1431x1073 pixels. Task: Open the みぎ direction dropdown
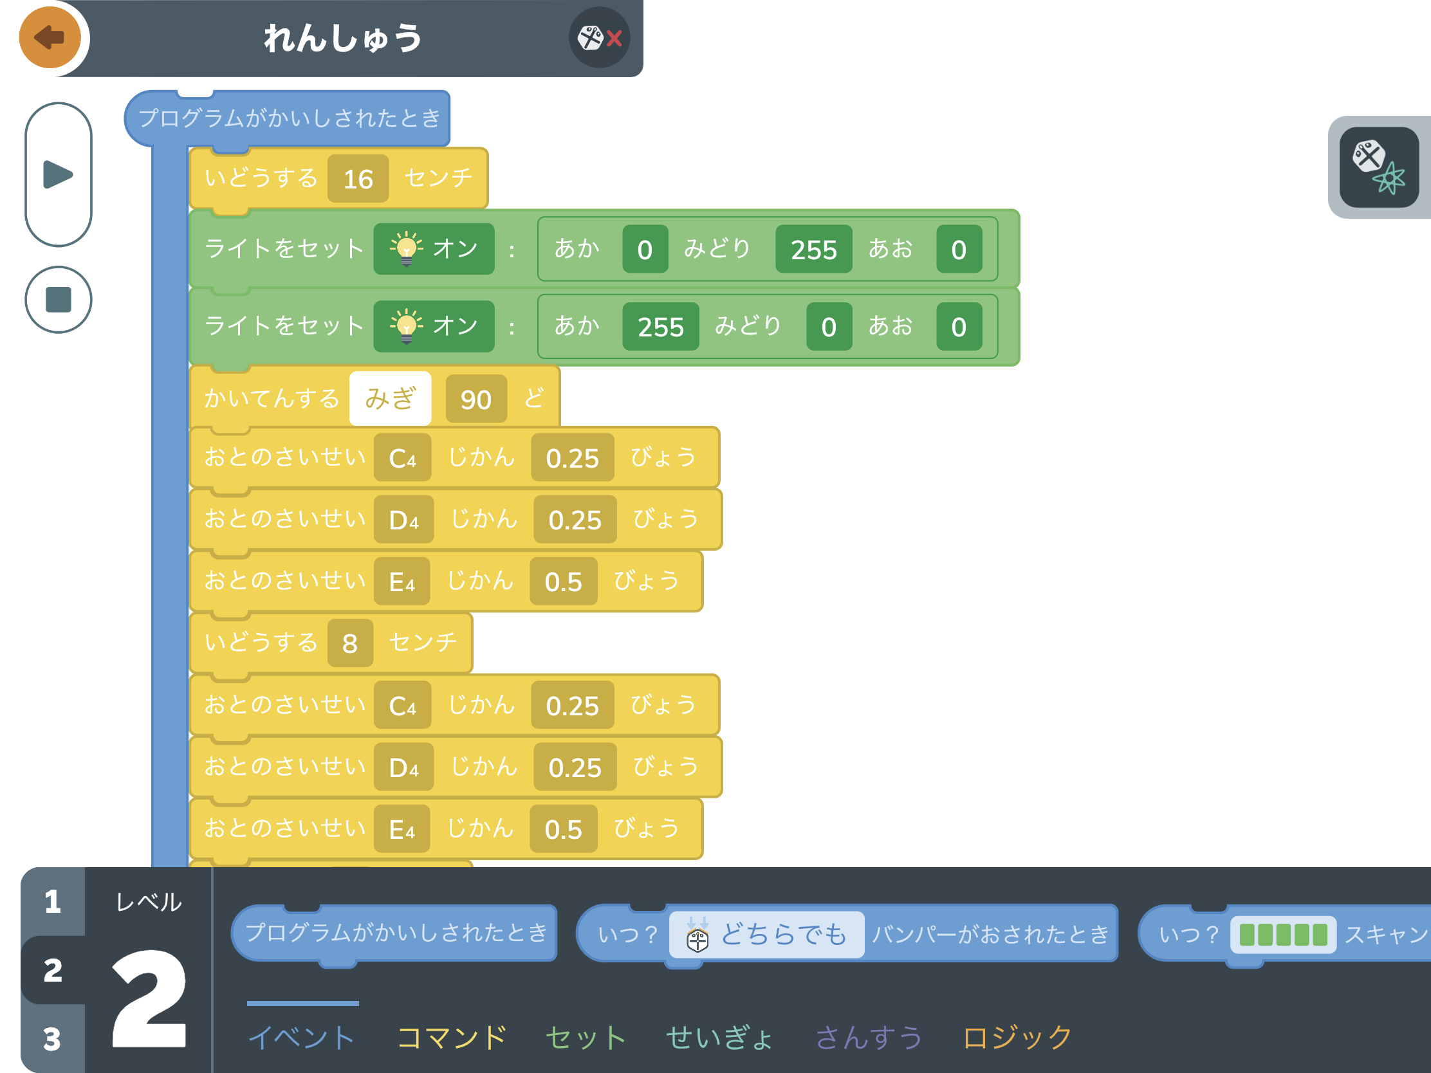click(x=390, y=398)
